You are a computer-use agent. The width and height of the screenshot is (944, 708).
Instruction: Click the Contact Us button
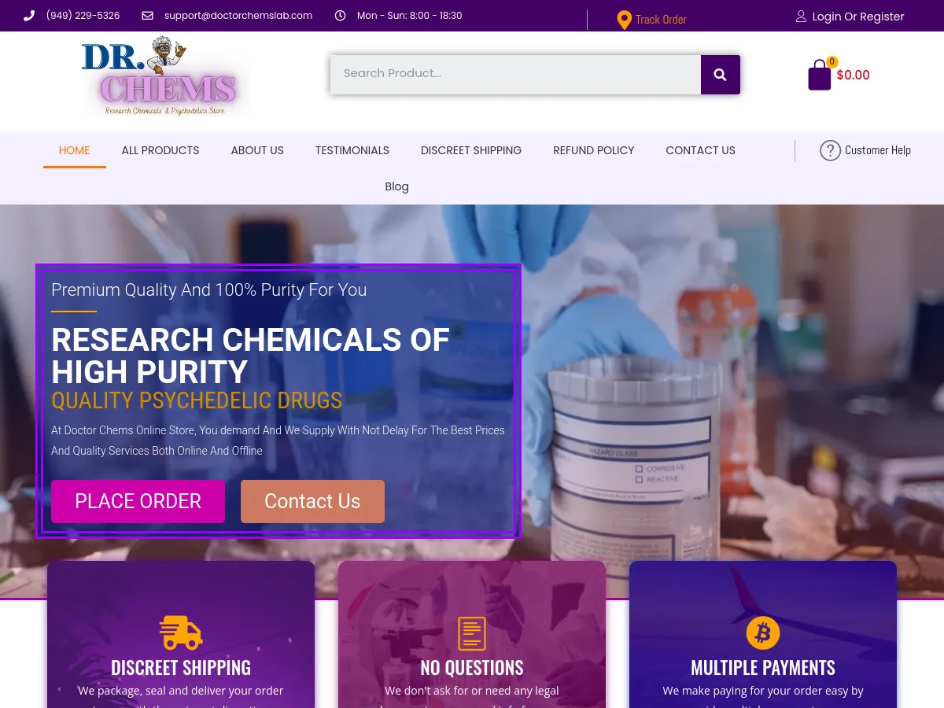click(312, 501)
